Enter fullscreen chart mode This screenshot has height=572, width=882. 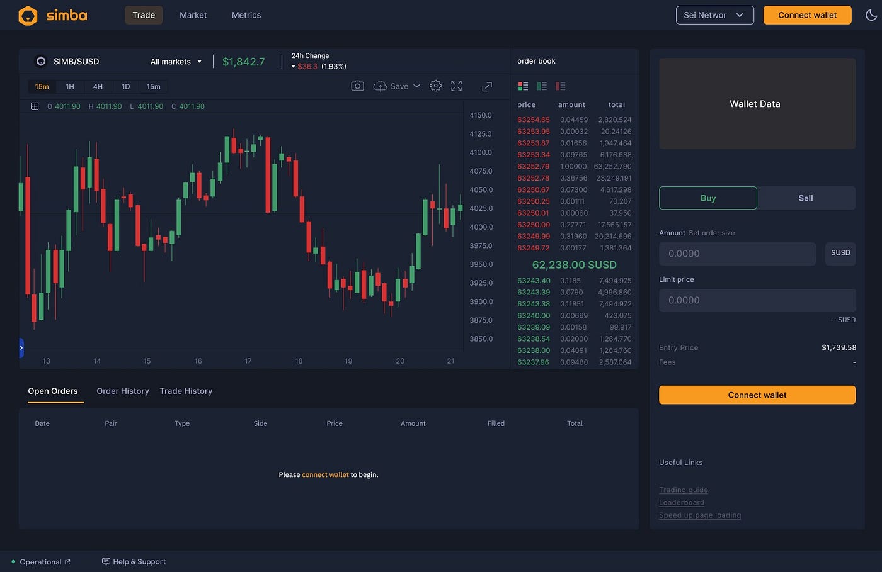456,86
